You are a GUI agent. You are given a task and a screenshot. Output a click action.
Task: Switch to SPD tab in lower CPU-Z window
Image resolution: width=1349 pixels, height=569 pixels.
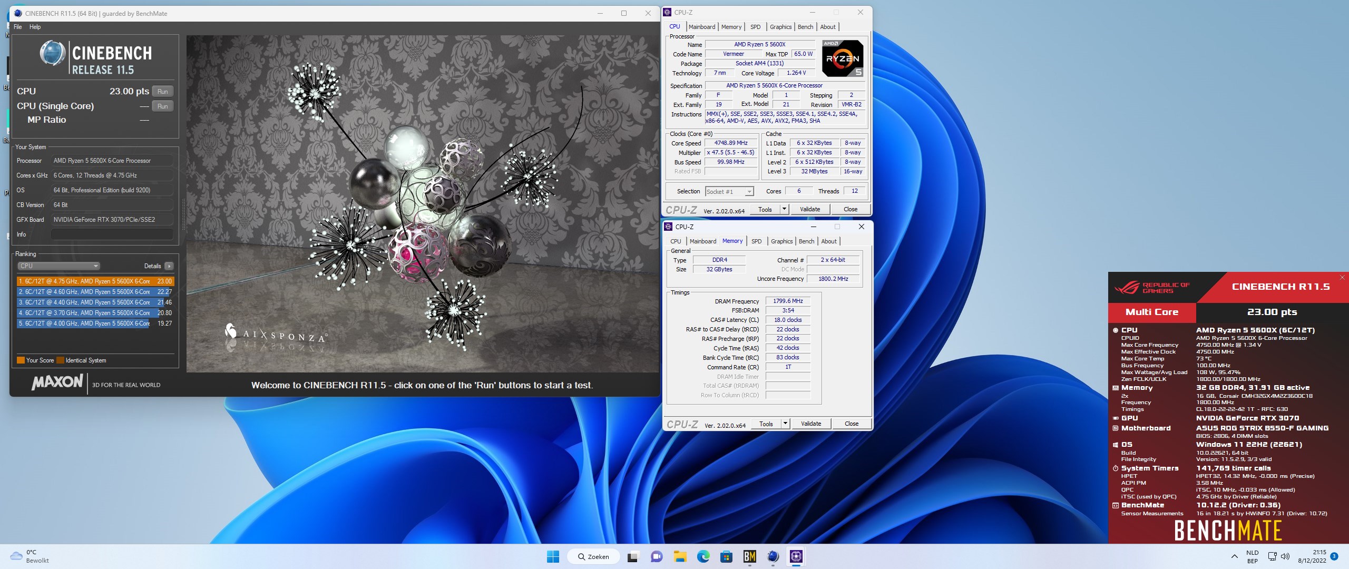click(757, 241)
